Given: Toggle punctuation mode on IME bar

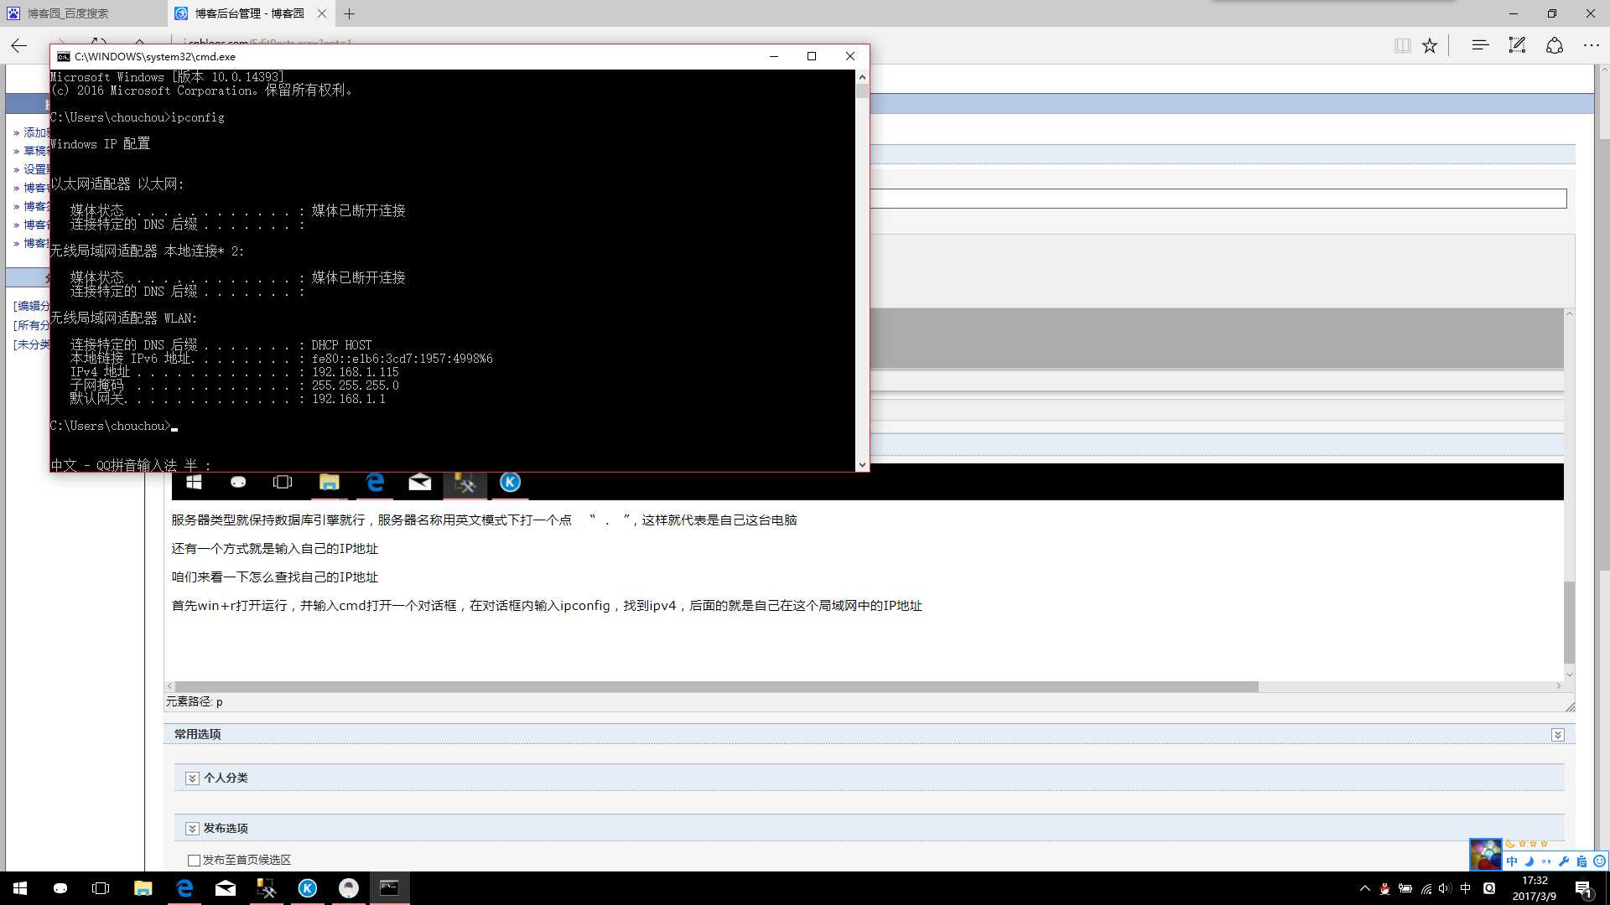Looking at the screenshot, I should click(x=1546, y=861).
